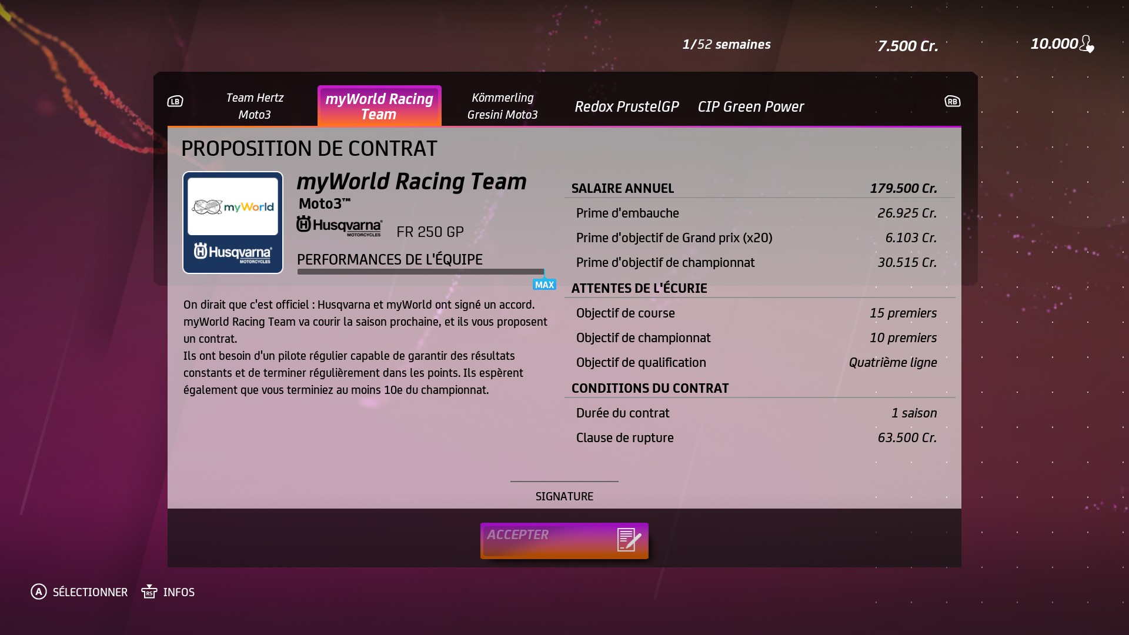Screen dimensions: 1129x635
Task: Click the Moto3 class label
Action: pyautogui.click(x=325, y=203)
